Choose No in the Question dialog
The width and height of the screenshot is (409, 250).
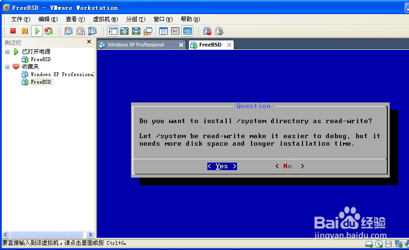pyautogui.click(x=289, y=166)
